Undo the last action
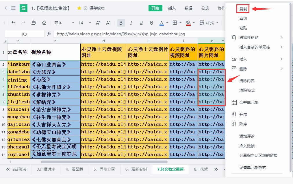The image size is (293, 184). coord(14,23)
